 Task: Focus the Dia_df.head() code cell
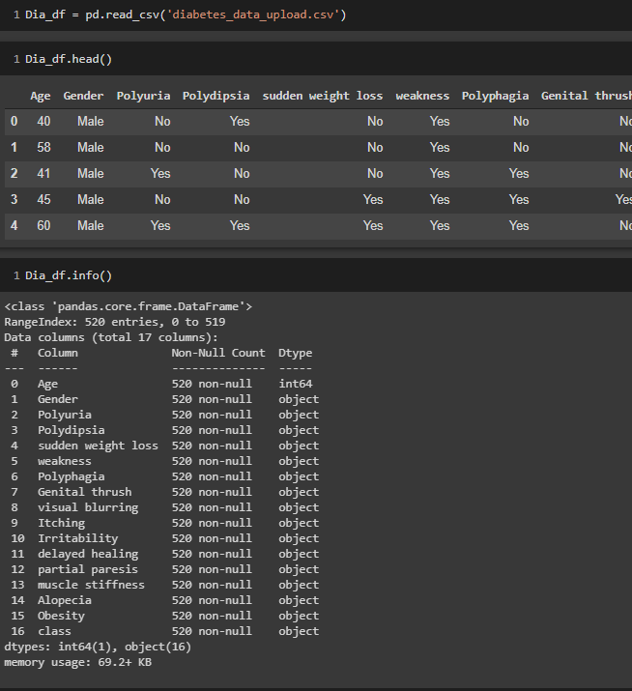pyautogui.click(x=316, y=59)
